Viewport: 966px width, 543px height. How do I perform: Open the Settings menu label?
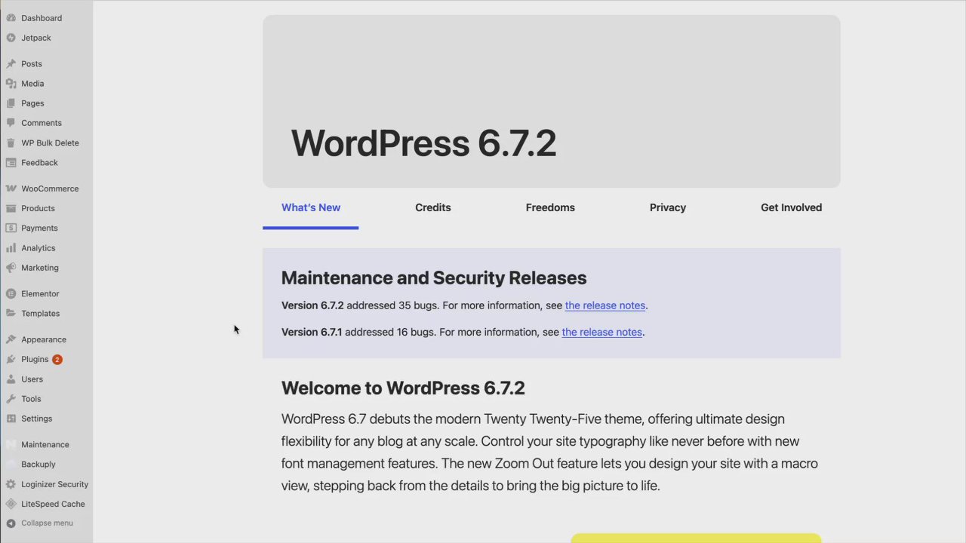pos(37,419)
